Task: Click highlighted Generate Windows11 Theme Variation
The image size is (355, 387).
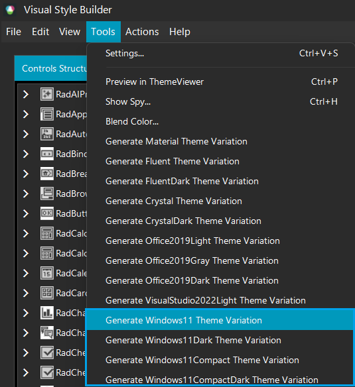Action: click(x=220, y=320)
